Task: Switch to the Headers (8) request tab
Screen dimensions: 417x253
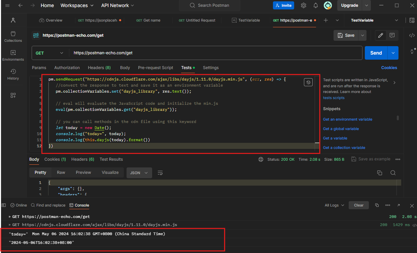Action: click(99, 68)
